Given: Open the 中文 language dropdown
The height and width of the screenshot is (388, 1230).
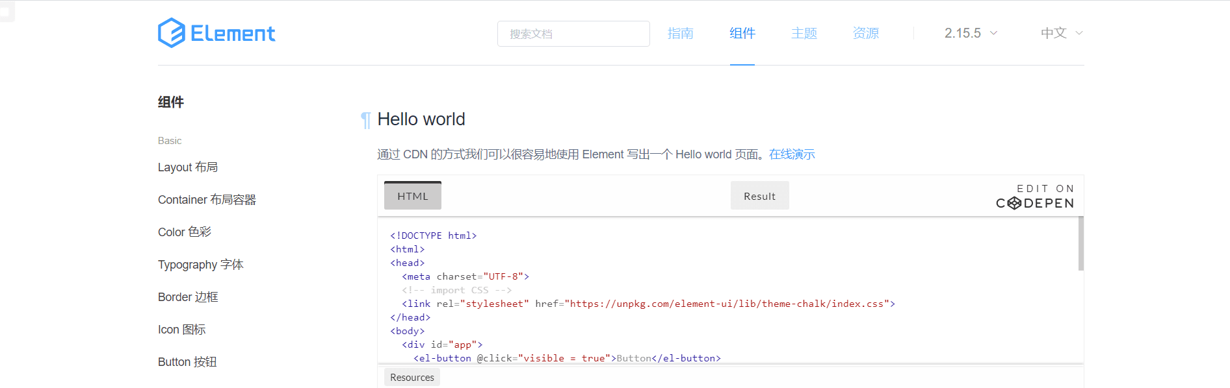Looking at the screenshot, I should click(x=1061, y=33).
